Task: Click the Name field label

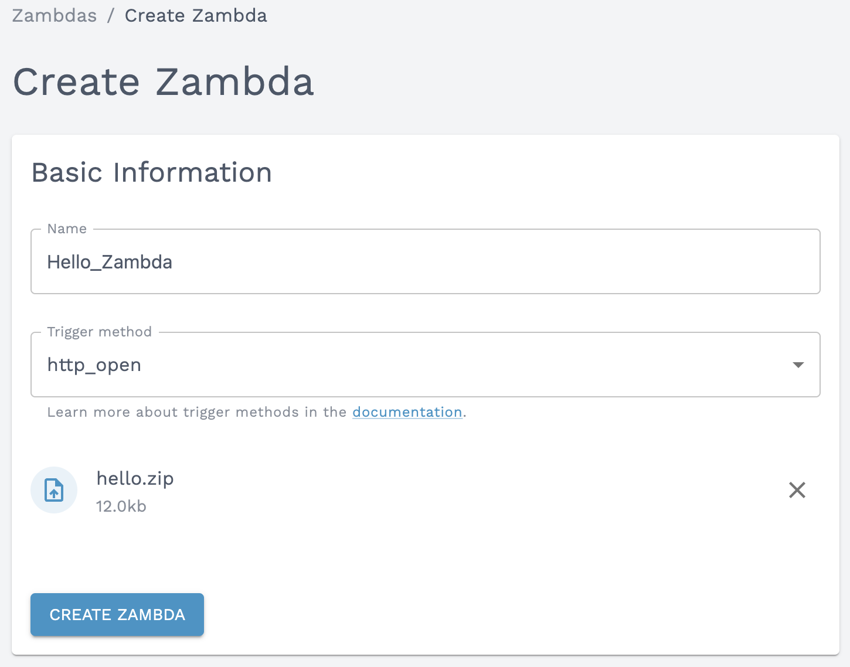Action: [x=66, y=229]
